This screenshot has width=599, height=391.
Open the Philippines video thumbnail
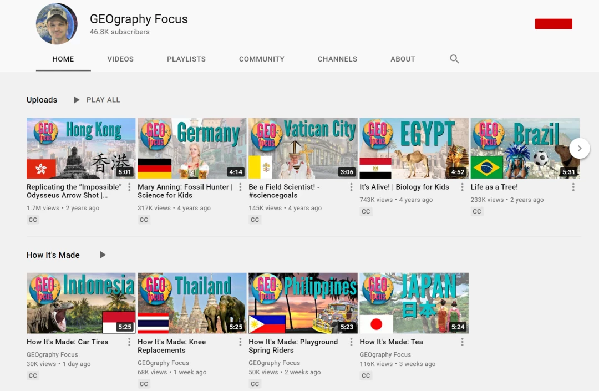303,303
